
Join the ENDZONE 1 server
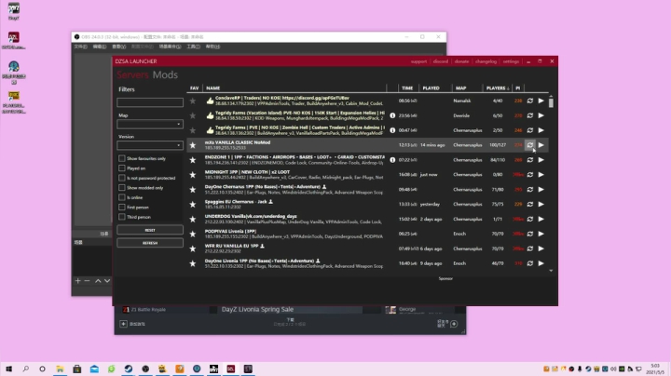click(541, 160)
